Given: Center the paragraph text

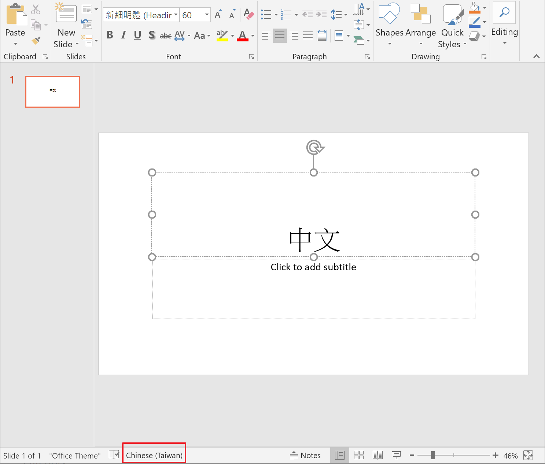Looking at the screenshot, I should coord(280,36).
